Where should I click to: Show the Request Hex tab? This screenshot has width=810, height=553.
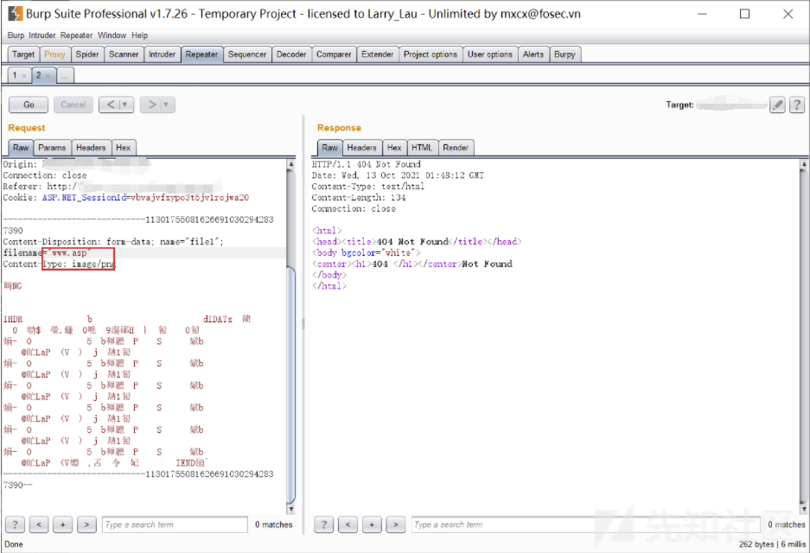point(124,148)
